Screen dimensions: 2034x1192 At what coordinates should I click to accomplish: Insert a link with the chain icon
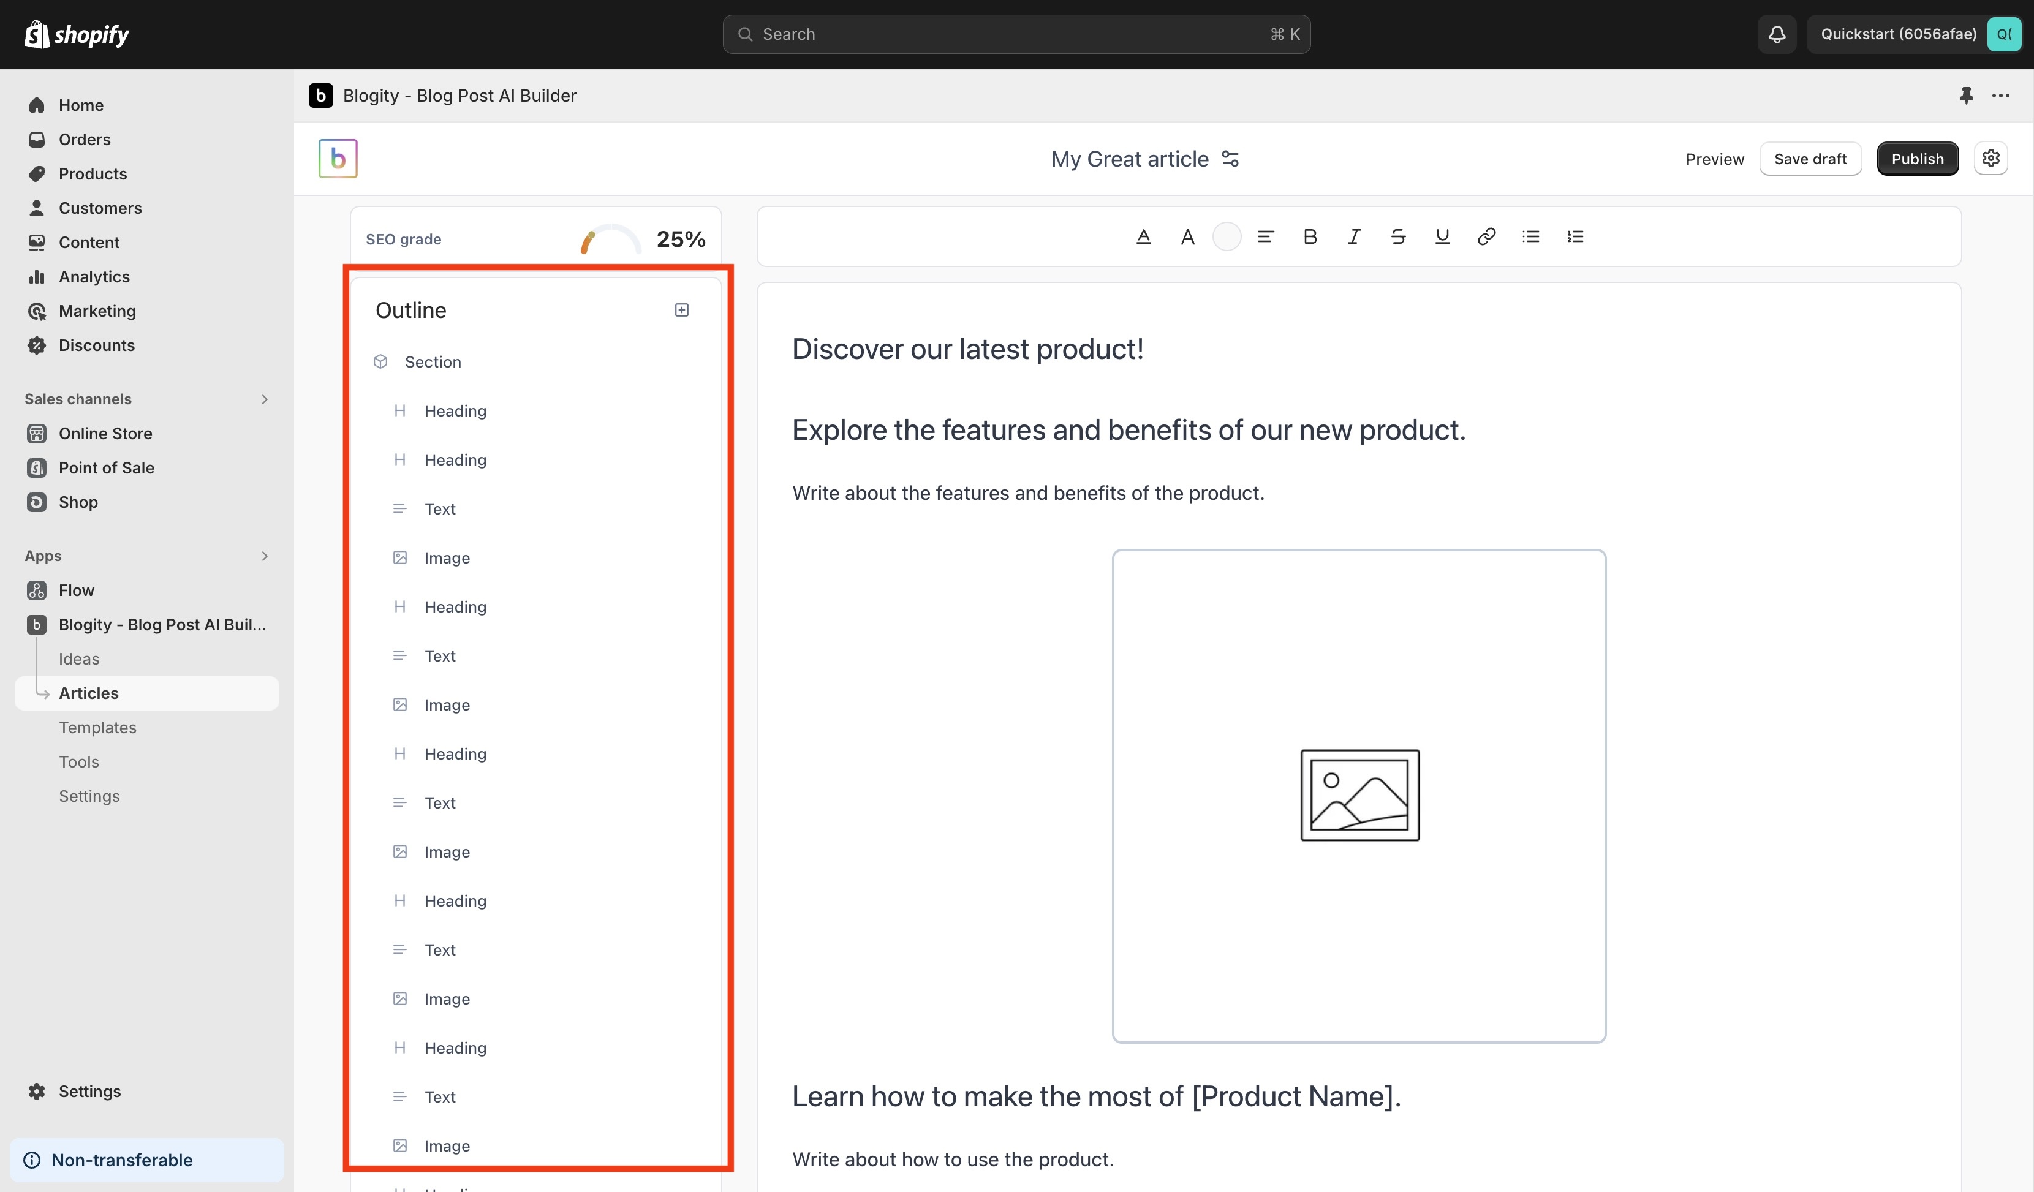1486,236
